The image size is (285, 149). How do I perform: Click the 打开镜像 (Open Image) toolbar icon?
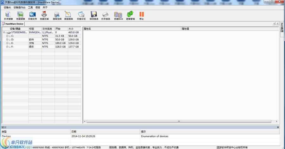point(9,15)
